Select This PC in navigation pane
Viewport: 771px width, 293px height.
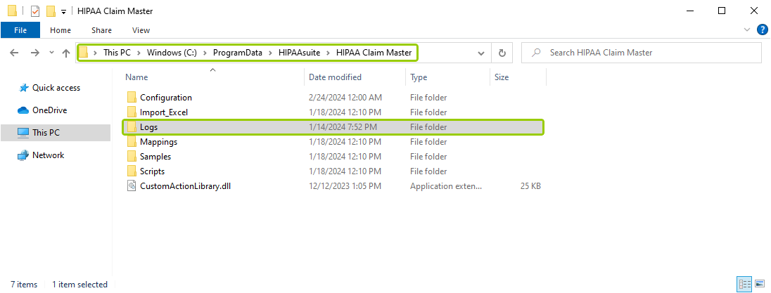click(56, 133)
